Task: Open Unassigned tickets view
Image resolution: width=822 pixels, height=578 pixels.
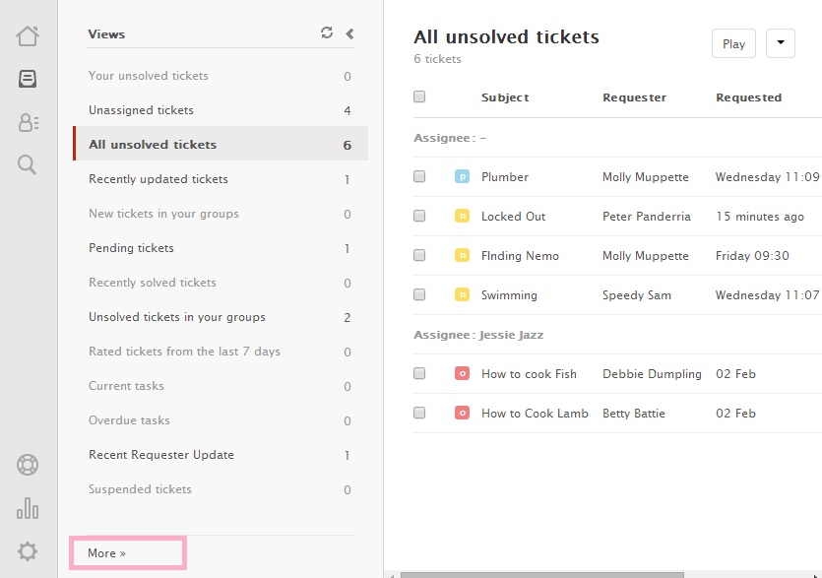Action: [141, 110]
